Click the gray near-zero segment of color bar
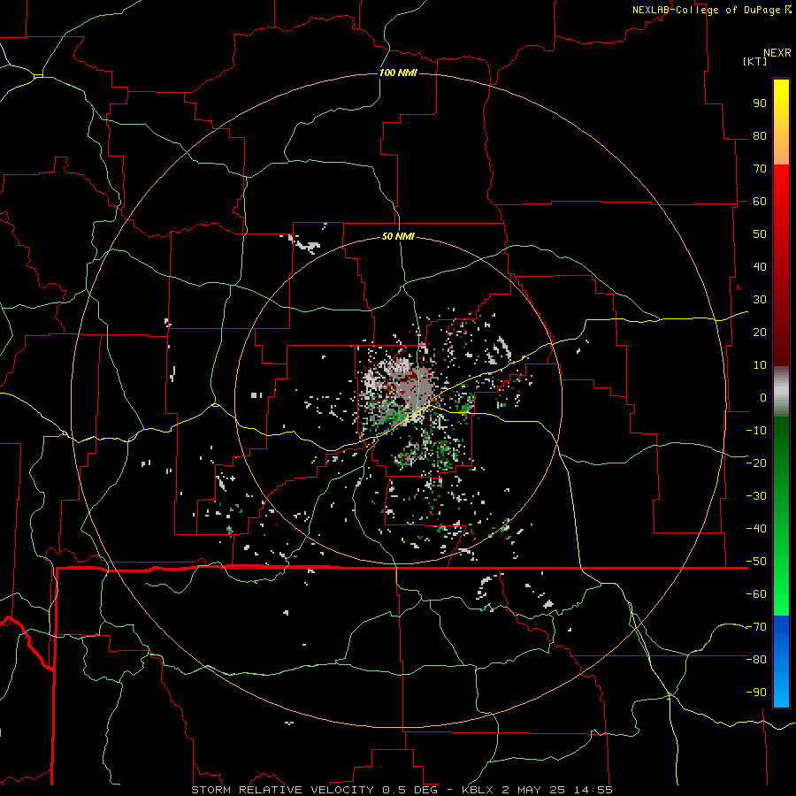 [781, 392]
